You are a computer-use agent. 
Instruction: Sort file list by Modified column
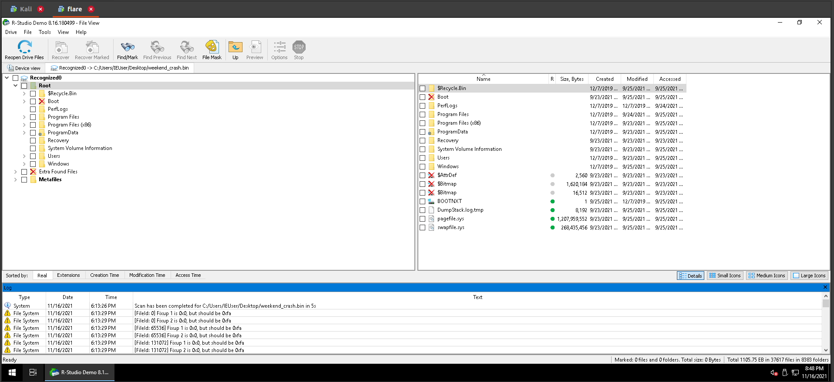637,79
